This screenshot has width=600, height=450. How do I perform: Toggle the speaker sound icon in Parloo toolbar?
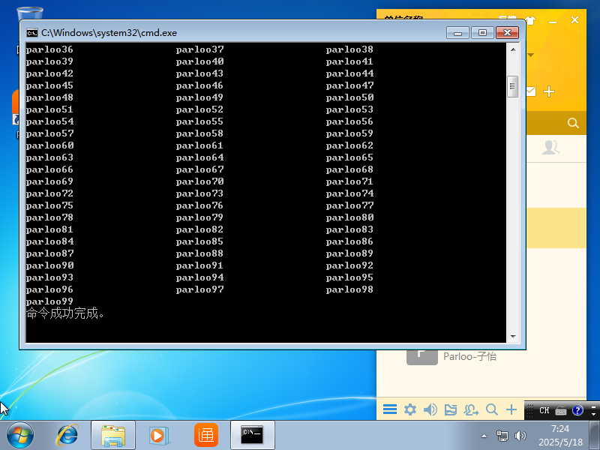click(430, 409)
